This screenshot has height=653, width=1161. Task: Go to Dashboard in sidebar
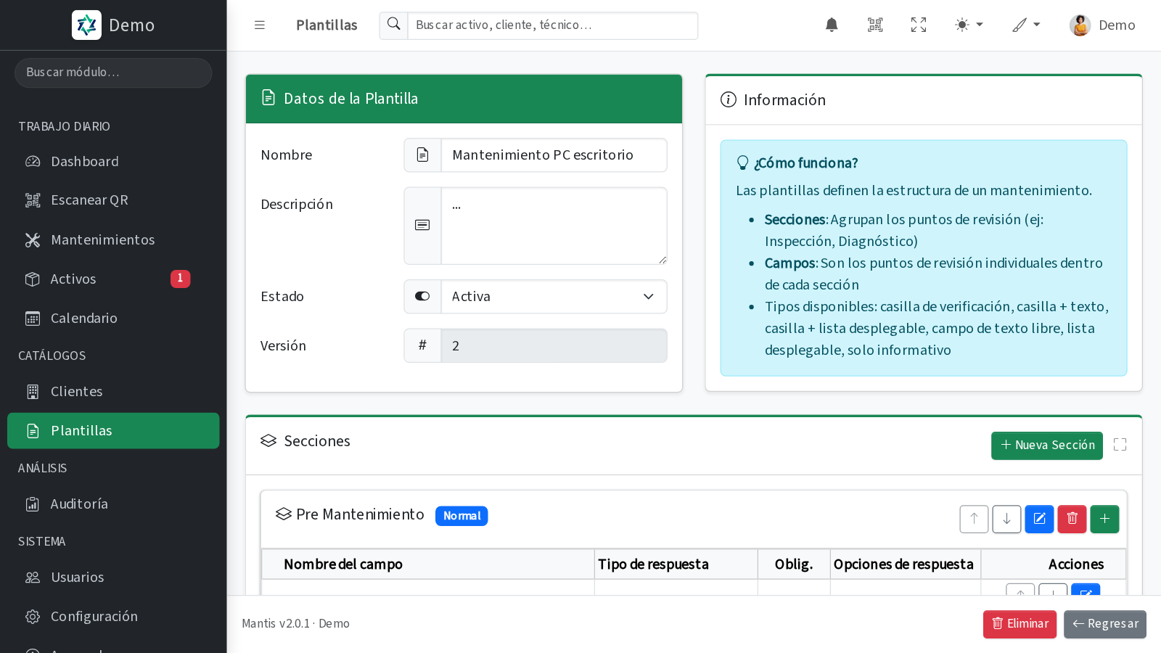coord(113,162)
